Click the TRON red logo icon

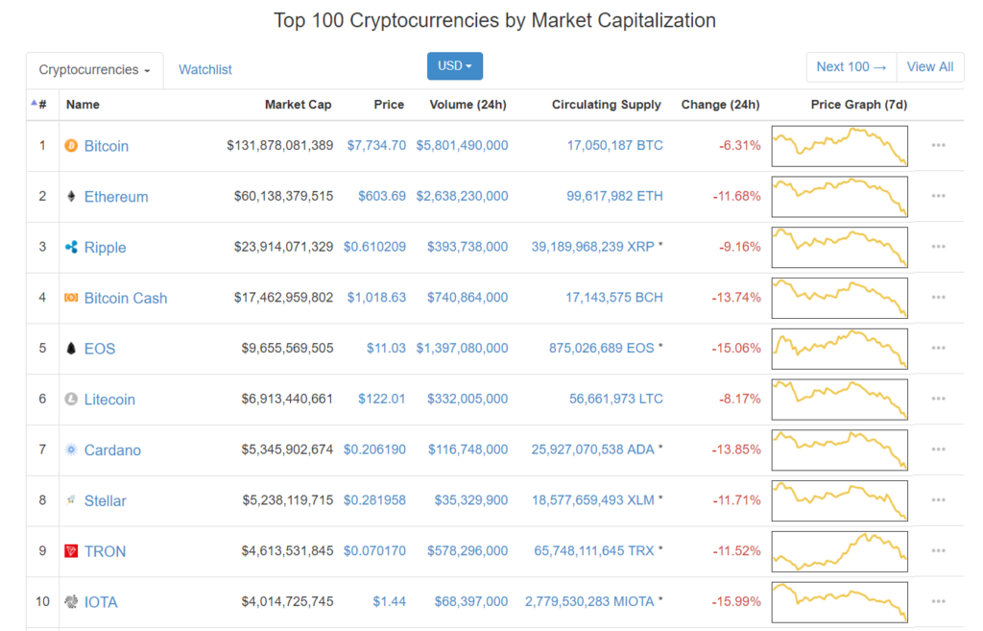[x=71, y=550]
